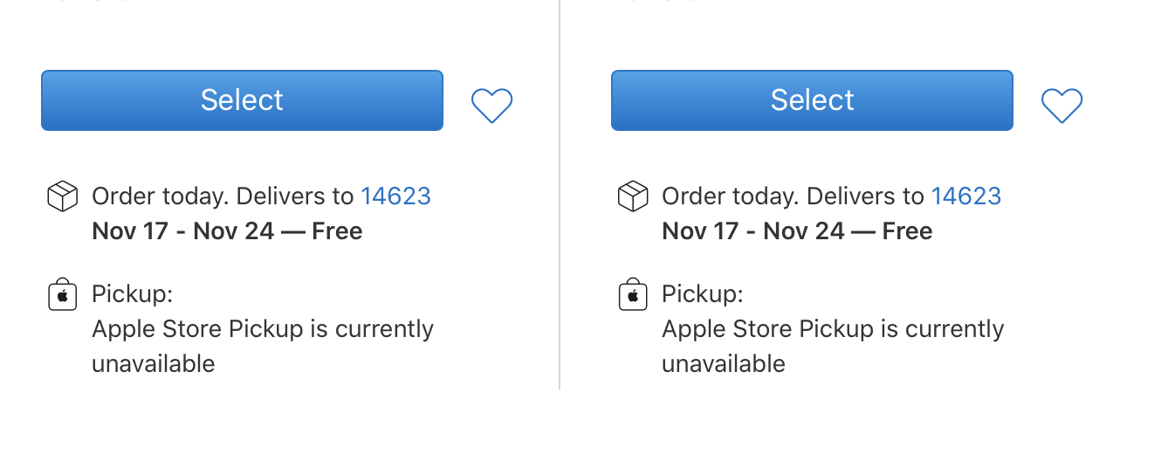Click the right "Apple Store Pickup is currently" text
The width and height of the screenshot is (1168, 461).
833,329
